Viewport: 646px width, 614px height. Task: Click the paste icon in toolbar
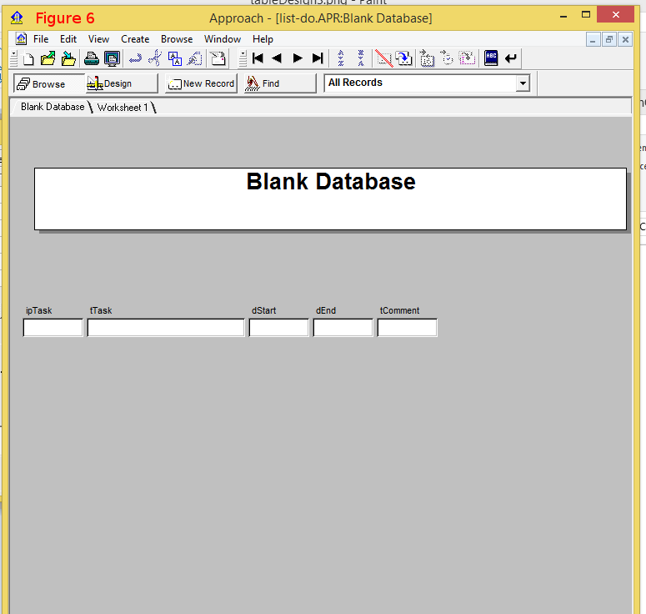point(195,58)
